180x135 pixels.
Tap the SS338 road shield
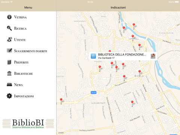coord(93,93)
